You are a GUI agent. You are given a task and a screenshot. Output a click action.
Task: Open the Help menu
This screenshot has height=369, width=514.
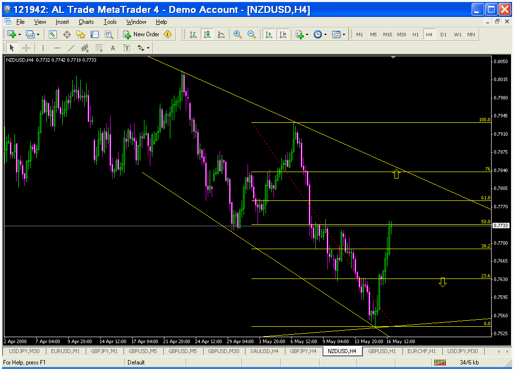pos(161,22)
